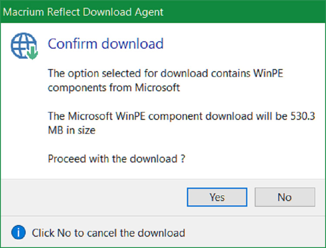Screen dimensions: 326x248
Task: Click the 'MB in size' text
Action: (x=71, y=130)
